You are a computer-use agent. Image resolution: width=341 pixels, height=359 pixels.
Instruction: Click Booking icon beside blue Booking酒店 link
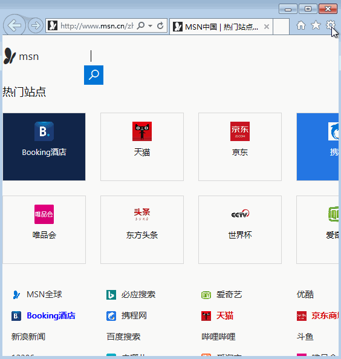[16, 316]
